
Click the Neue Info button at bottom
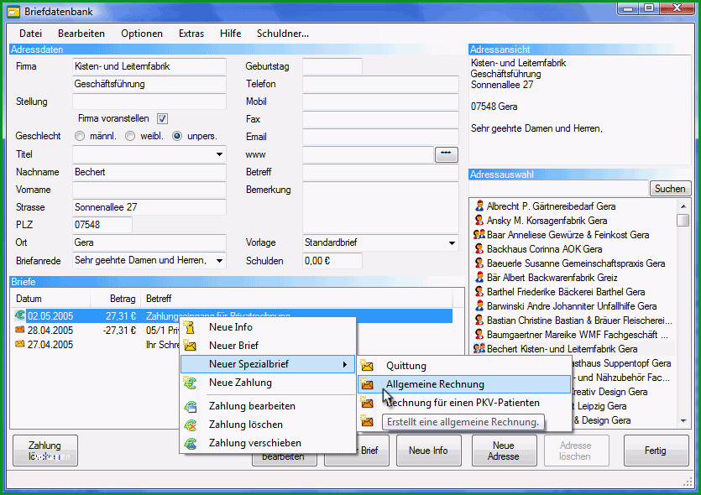[428, 451]
